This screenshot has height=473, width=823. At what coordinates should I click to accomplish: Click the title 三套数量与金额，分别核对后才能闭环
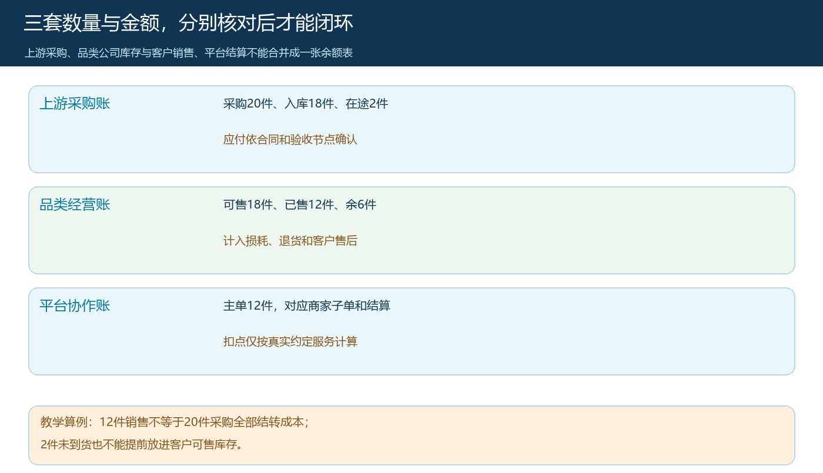coord(189,24)
